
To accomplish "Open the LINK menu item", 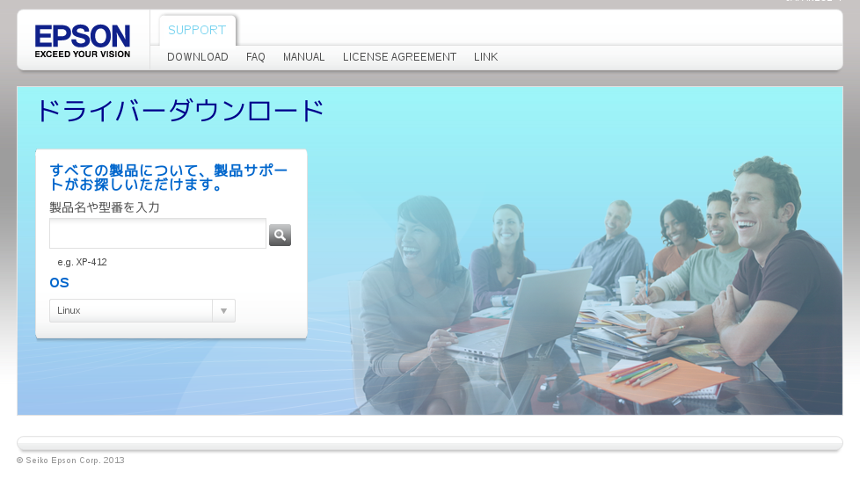I will coord(486,57).
